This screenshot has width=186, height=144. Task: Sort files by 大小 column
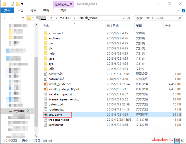tap(168, 26)
